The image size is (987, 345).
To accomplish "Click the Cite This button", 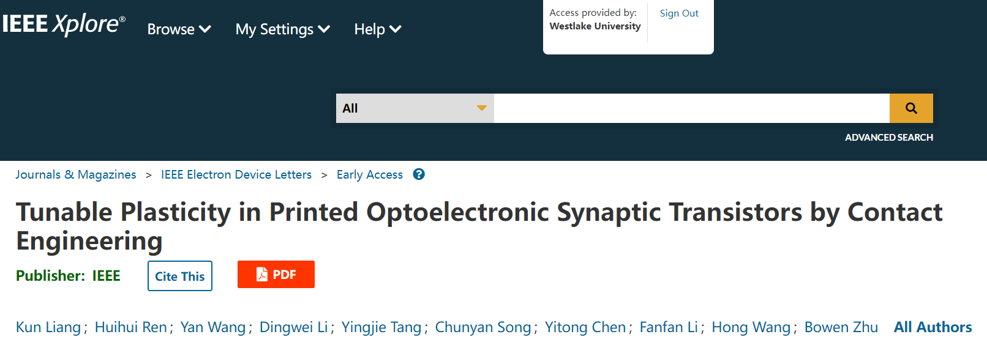I will [180, 276].
